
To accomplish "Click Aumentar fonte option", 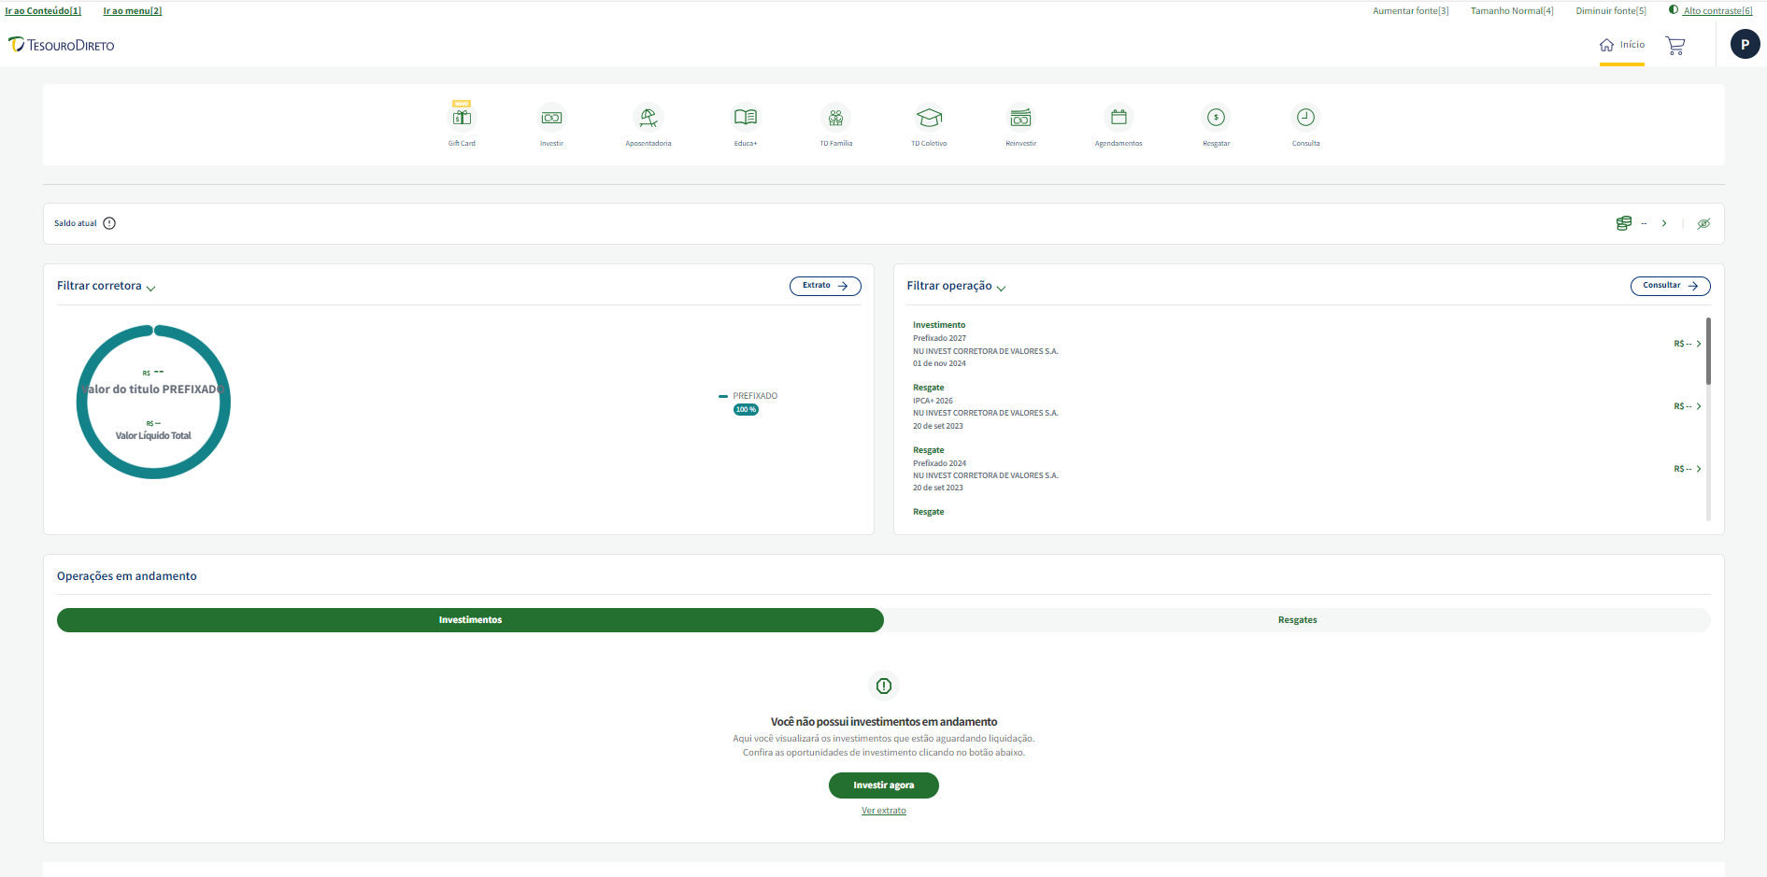I will (x=1410, y=11).
